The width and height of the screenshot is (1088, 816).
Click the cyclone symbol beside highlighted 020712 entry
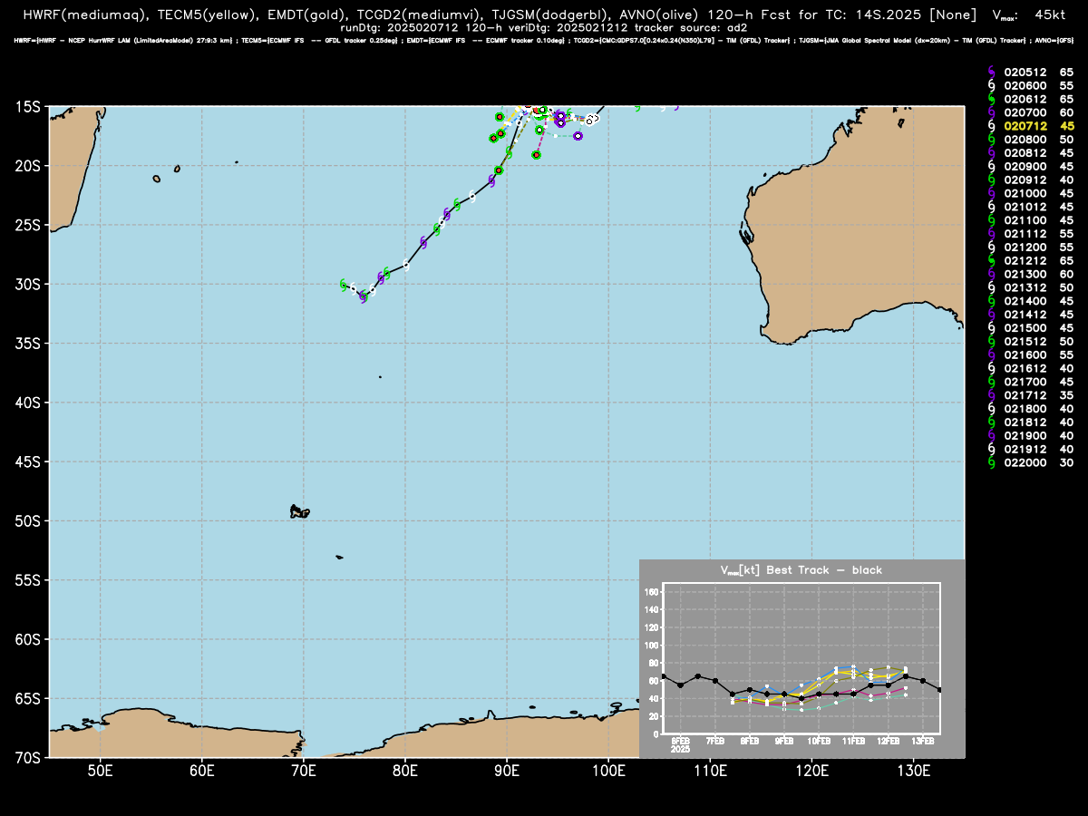point(992,126)
